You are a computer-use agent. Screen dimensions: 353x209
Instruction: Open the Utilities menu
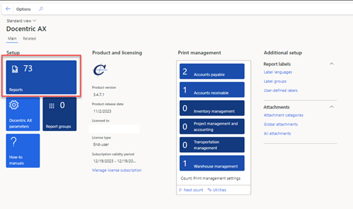(x=217, y=190)
